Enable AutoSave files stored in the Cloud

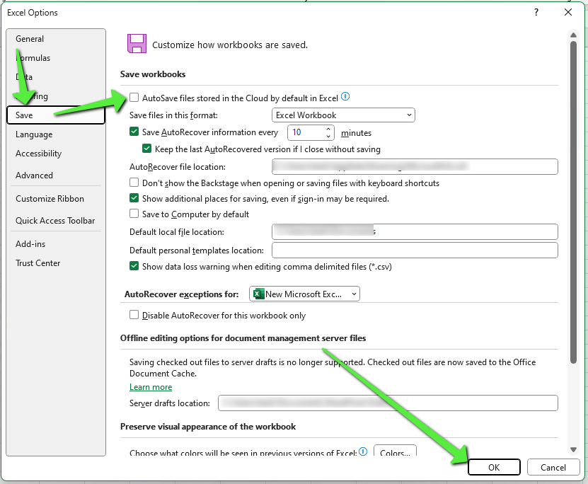tap(134, 98)
